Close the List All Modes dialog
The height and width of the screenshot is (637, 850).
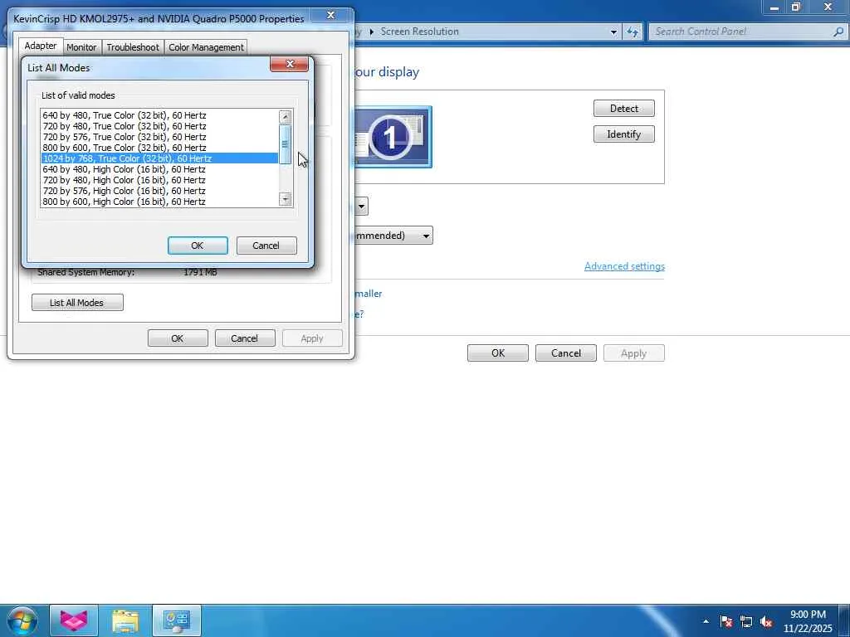(x=290, y=64)
